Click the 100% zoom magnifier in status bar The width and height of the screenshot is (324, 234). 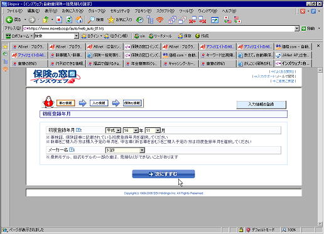click(x=289, y=230)
